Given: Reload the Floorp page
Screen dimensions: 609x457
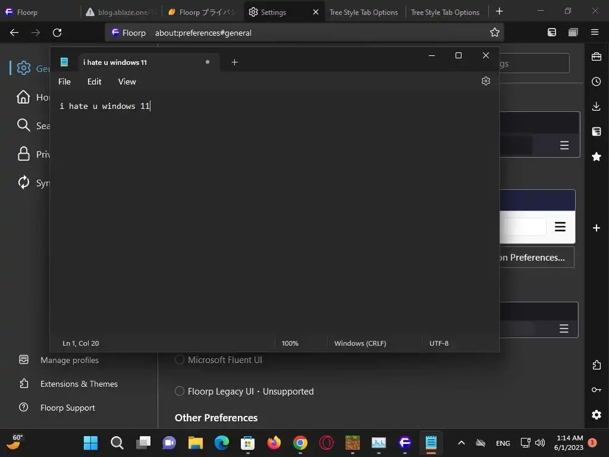Looking at the screenshot, I should pyautogui.click(x=57, y=33).
